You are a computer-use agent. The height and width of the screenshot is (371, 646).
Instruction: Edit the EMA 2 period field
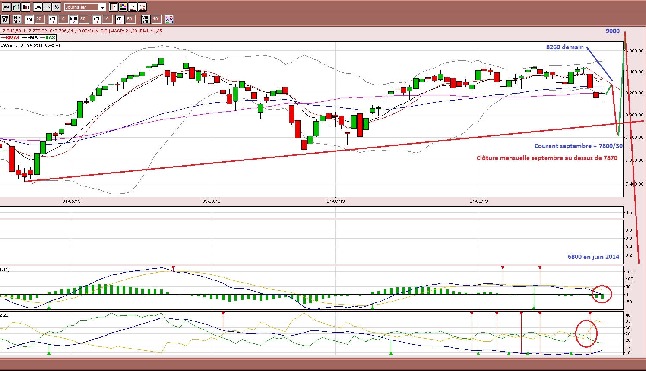pos(84,19)
